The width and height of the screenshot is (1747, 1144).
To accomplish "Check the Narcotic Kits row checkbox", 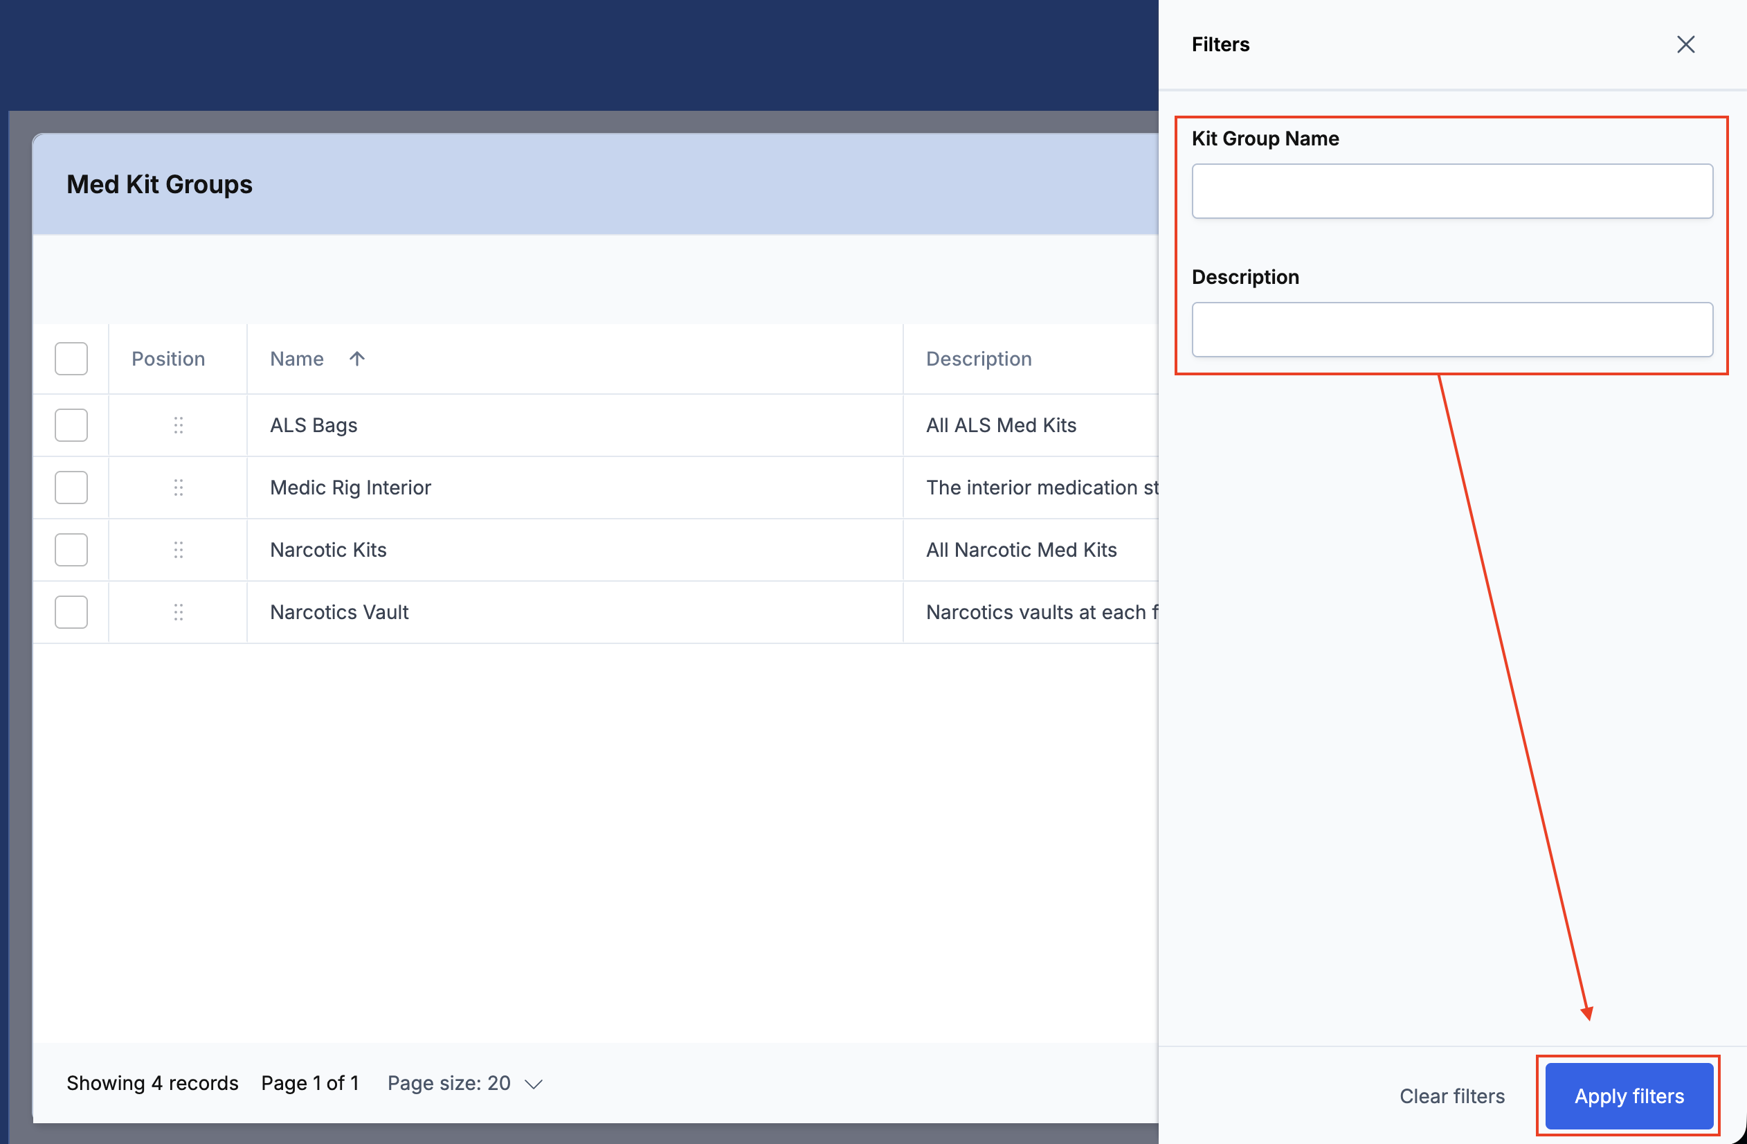I will (71, 550).
